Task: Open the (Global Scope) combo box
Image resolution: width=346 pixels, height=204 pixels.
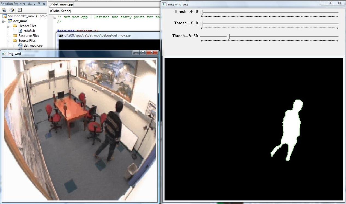Action: tap(104, 11)
